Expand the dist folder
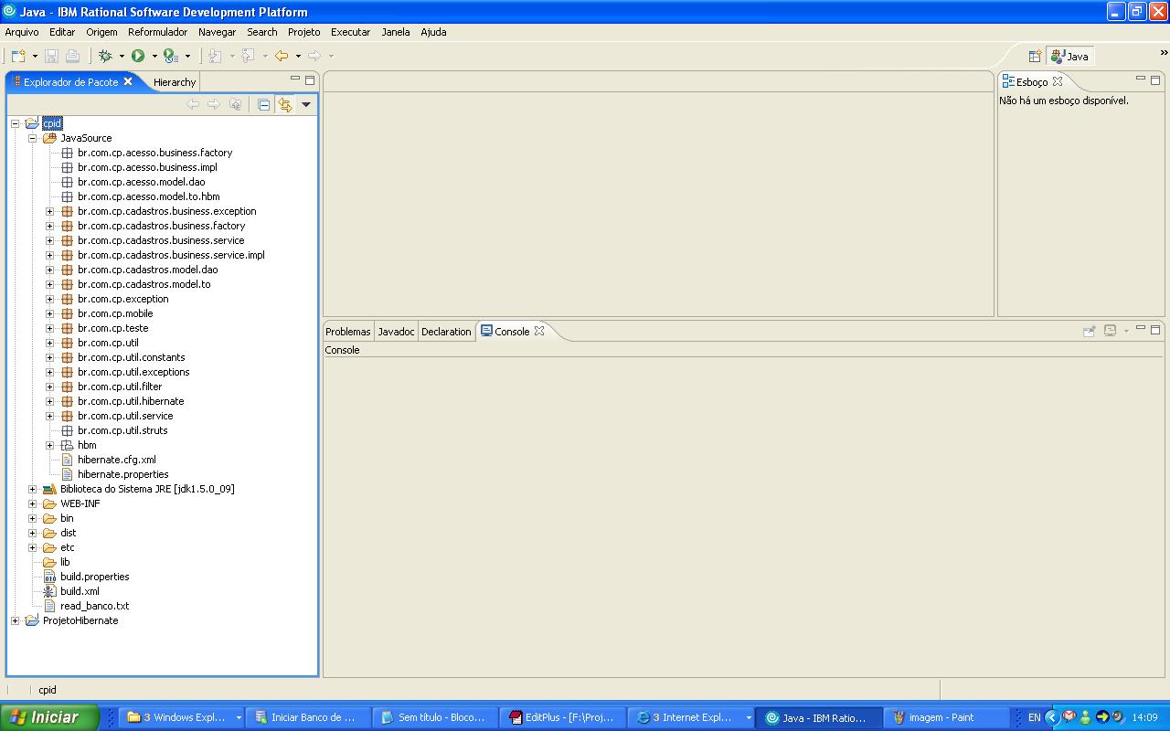 click(x=32, y=533)
